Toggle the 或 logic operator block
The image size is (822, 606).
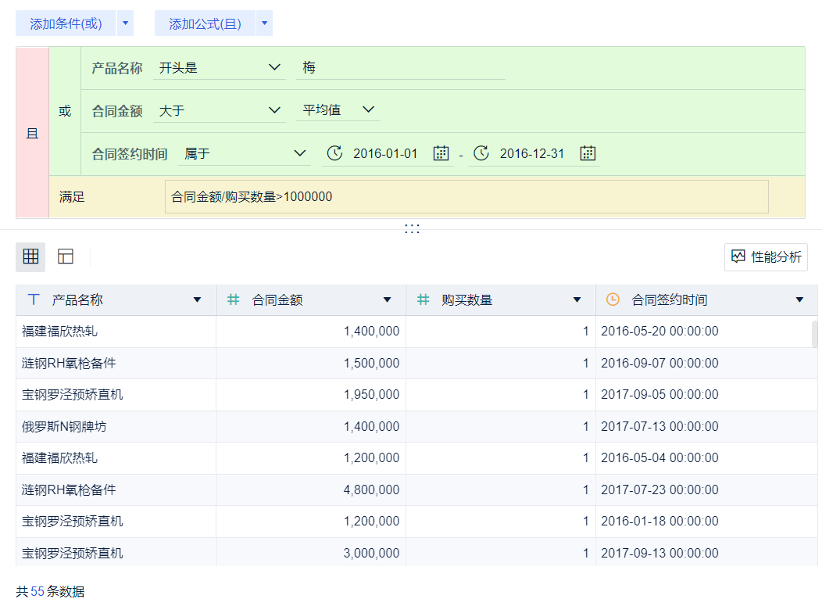point(65,111)
